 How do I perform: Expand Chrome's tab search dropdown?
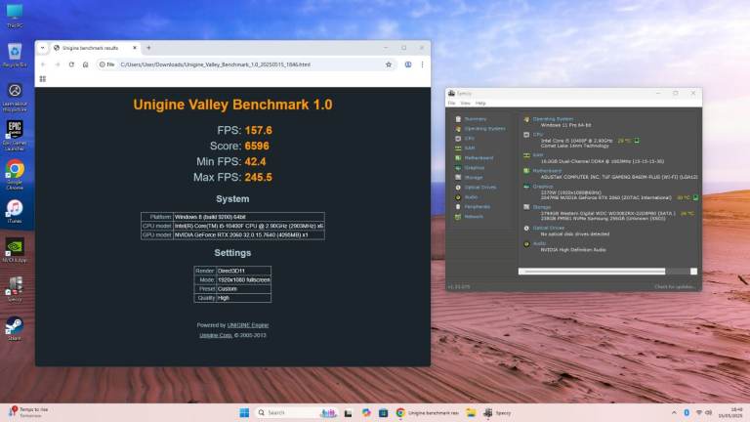[43, 48]
